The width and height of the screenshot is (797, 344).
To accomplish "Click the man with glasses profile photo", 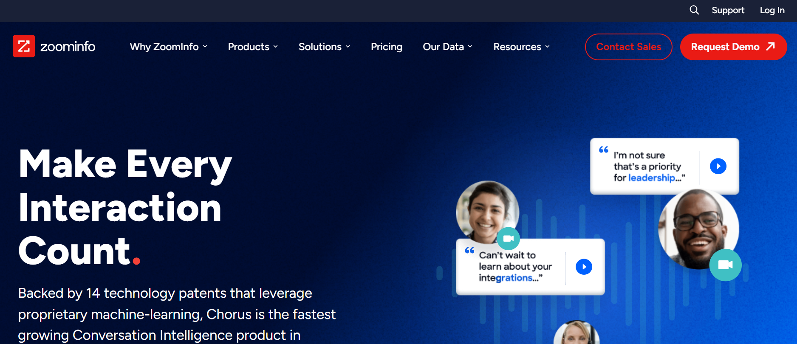I will [x=698, y=228].
